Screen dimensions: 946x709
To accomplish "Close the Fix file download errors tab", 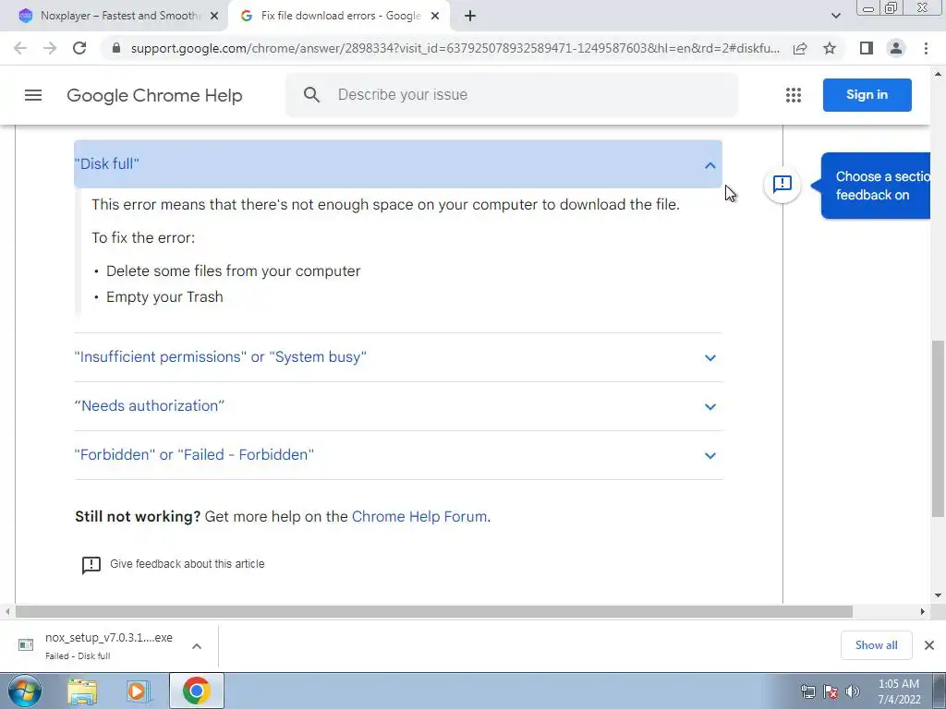I will tap(435, 16).
